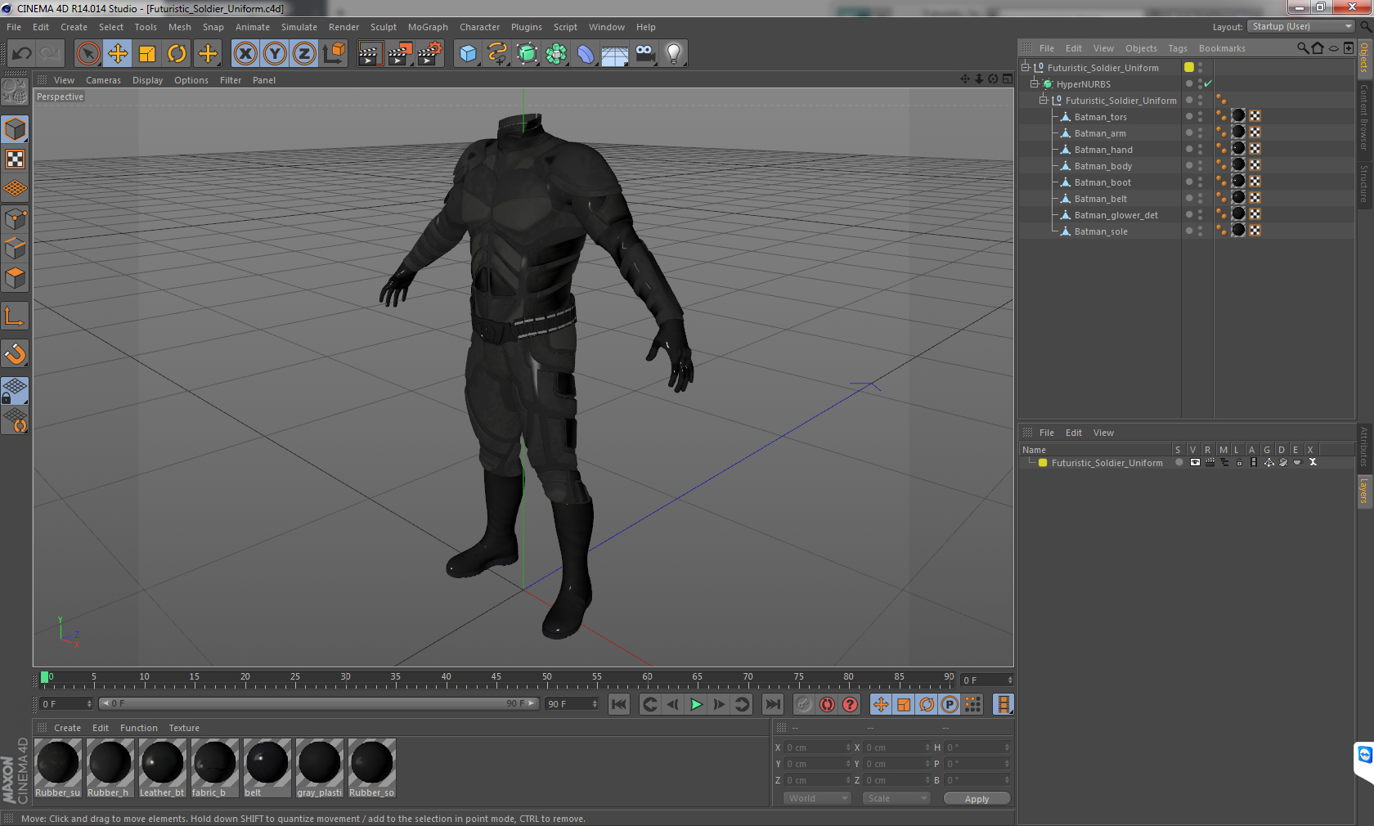Click Batman_body black material tag
This screenshot has width=1374, height=826.
click(1238, 164)
